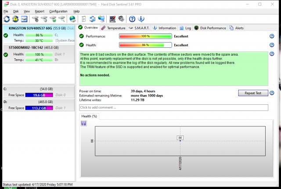Screen dimensions: 281x189
Task: Click the speaker sound icon in toolbar
Action: pos(121,19)
